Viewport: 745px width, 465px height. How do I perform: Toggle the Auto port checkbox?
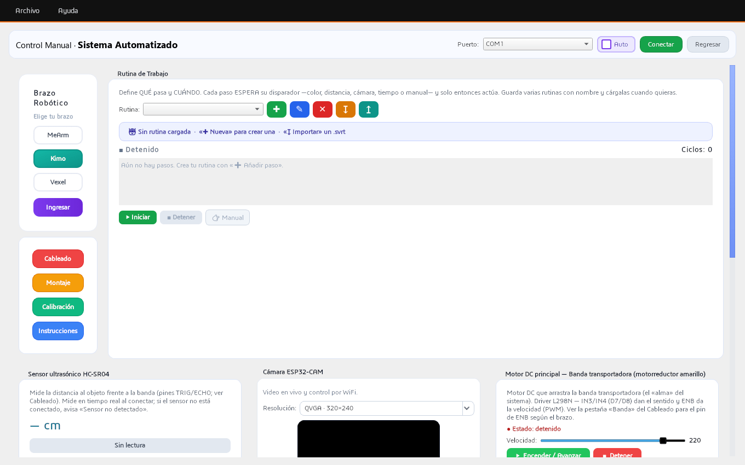(x=606, y=44)
